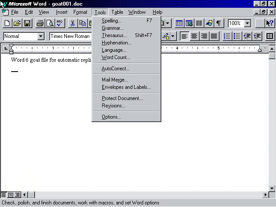
Task: Open the Zoom dropdown arrow next to 100%
Action: [248, 23]
